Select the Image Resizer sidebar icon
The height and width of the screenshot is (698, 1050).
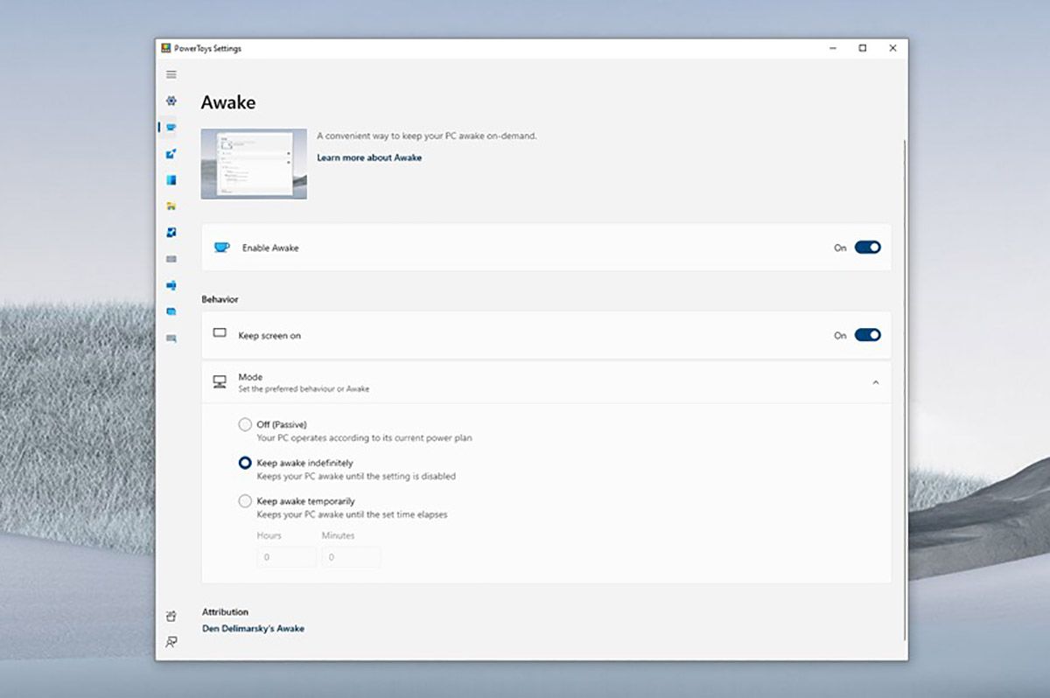coord(171,233)
